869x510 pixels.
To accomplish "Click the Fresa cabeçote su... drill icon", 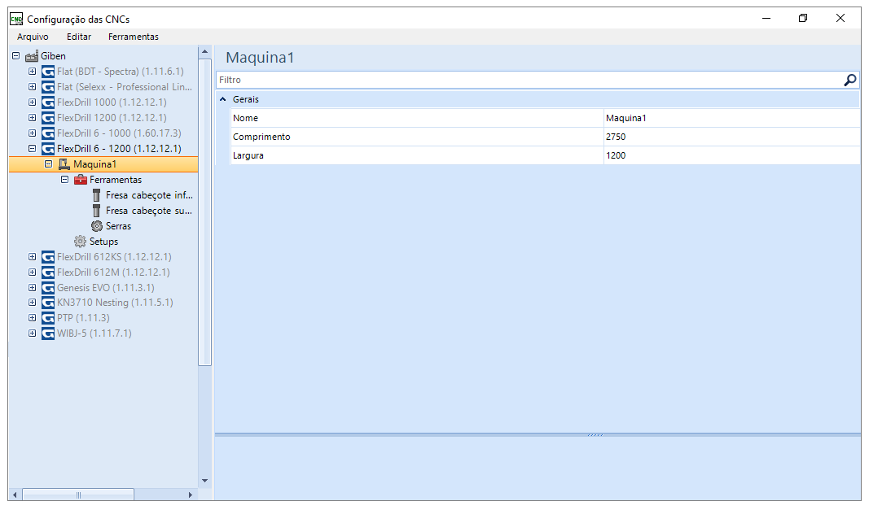I will [96, 211].
